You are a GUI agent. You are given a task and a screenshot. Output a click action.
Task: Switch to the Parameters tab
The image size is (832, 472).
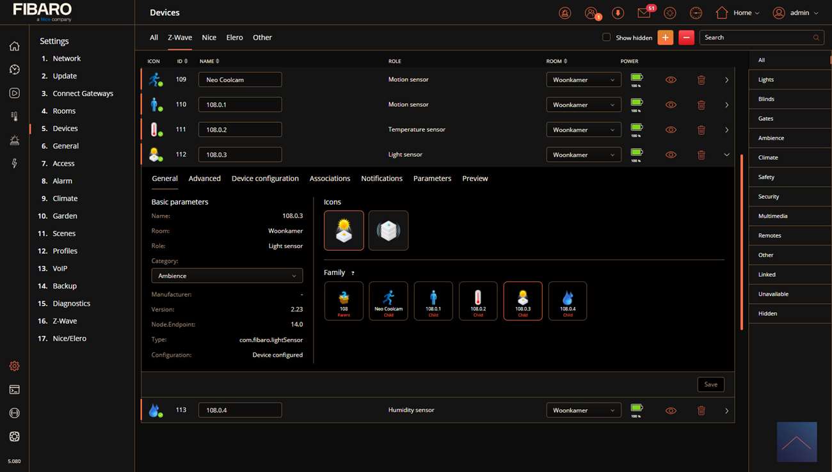432,178
